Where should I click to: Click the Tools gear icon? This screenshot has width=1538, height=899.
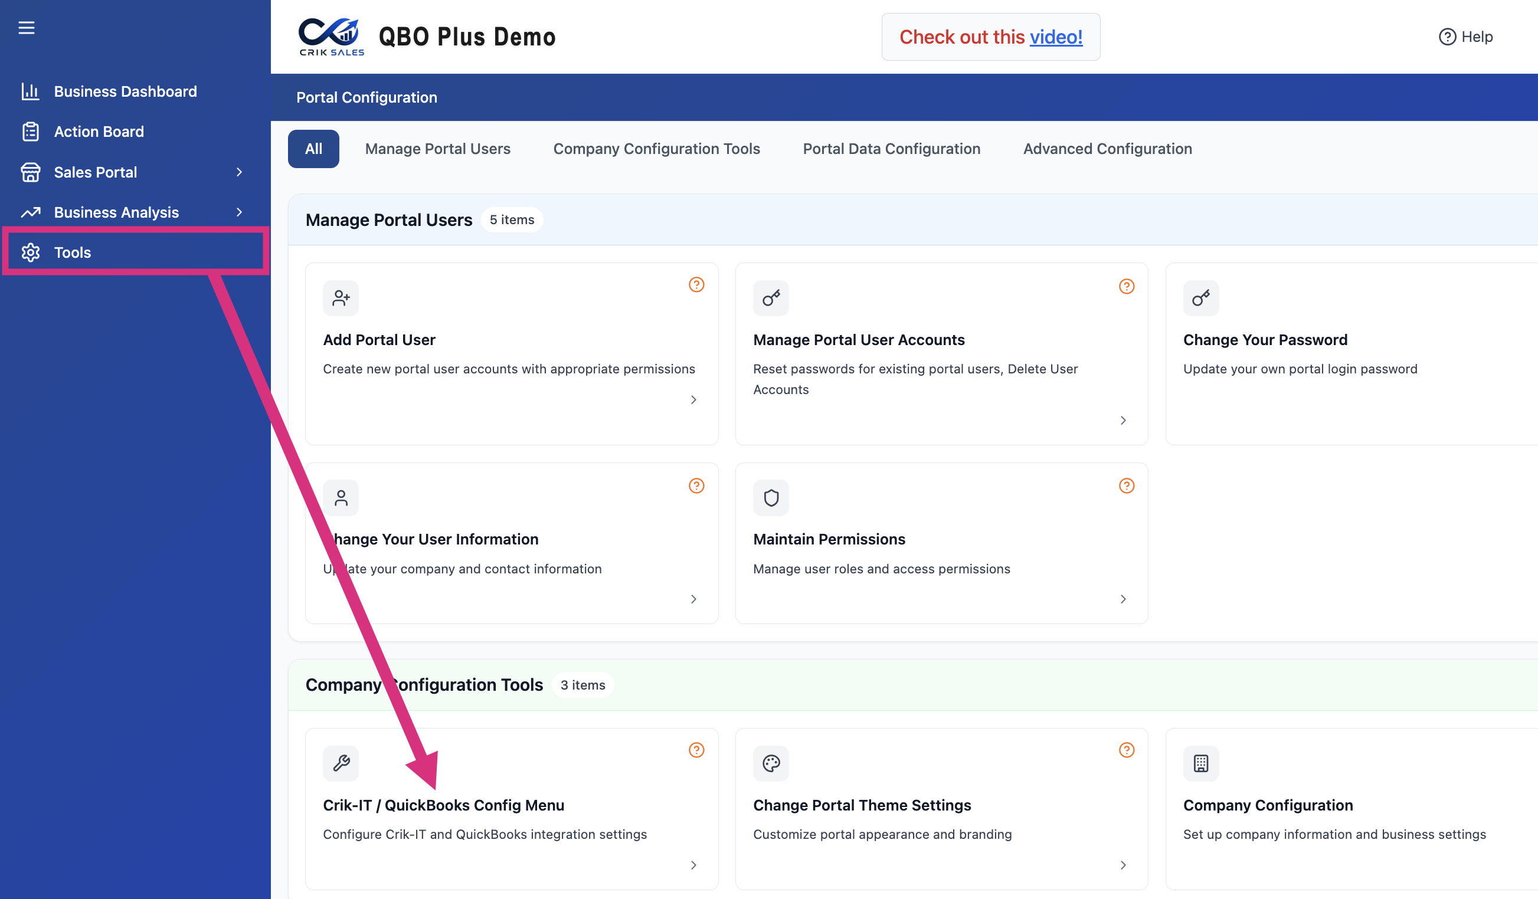click(31, 252)
